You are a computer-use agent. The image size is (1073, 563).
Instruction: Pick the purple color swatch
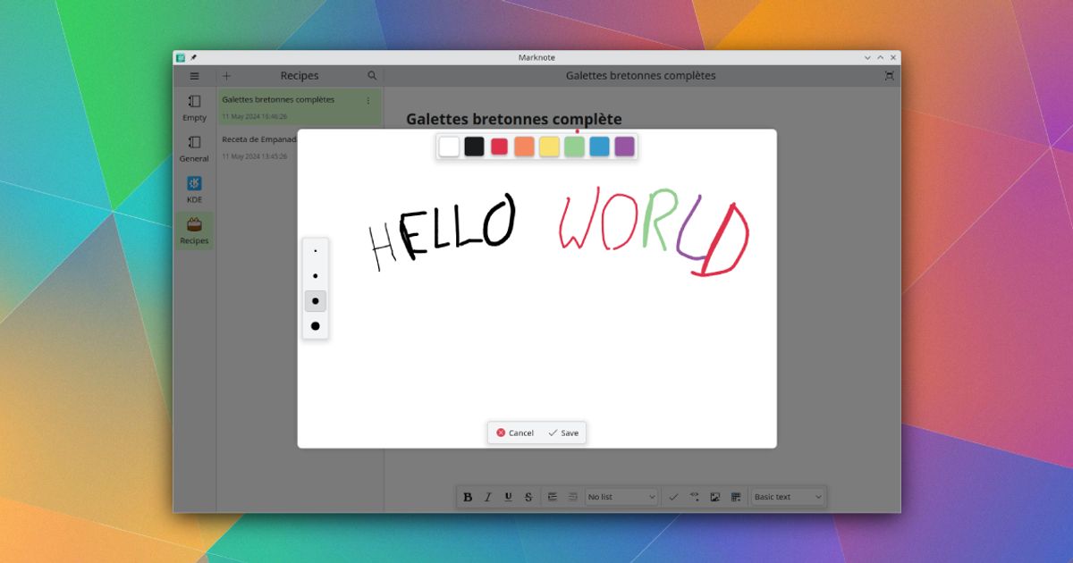pos(624,147)
